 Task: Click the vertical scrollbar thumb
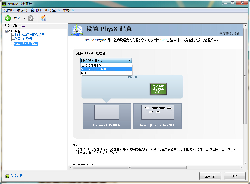tap(245, 76)
